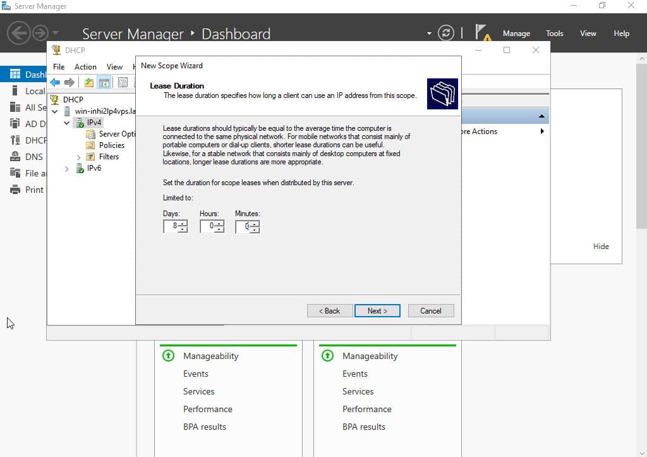Click the DNS icon in Server Manager sidebar
This screenshot has width=647, height=457.
[15, 157]
